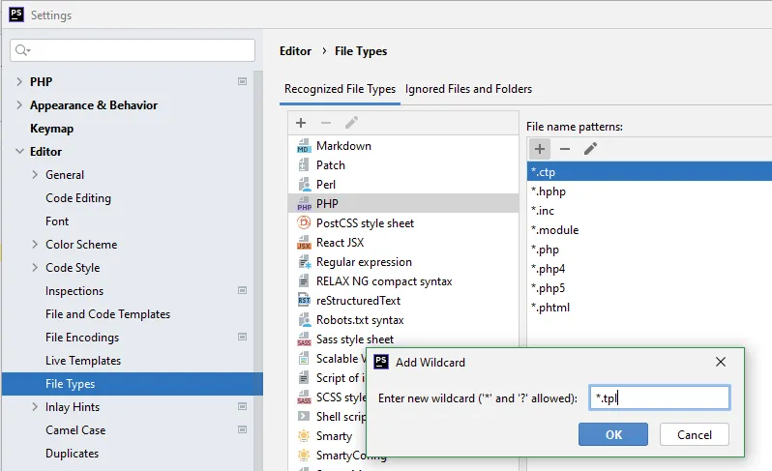Open the Recognized File Types tab
Screen dimensions: 772x471
[340, 89]
